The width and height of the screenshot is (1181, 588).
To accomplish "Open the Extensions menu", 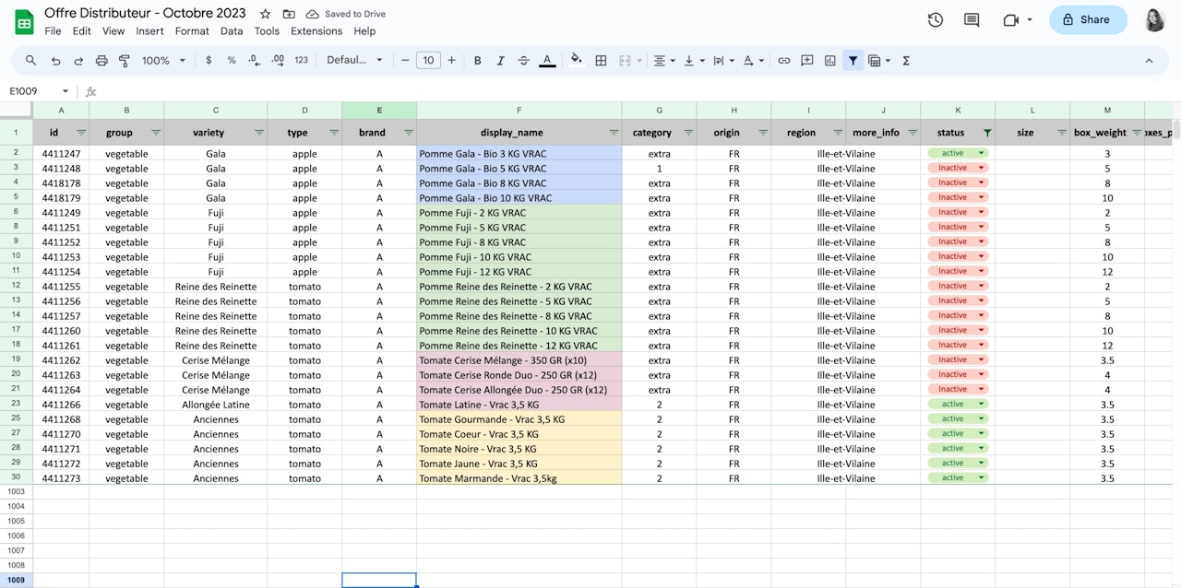I will coord(316,31).
